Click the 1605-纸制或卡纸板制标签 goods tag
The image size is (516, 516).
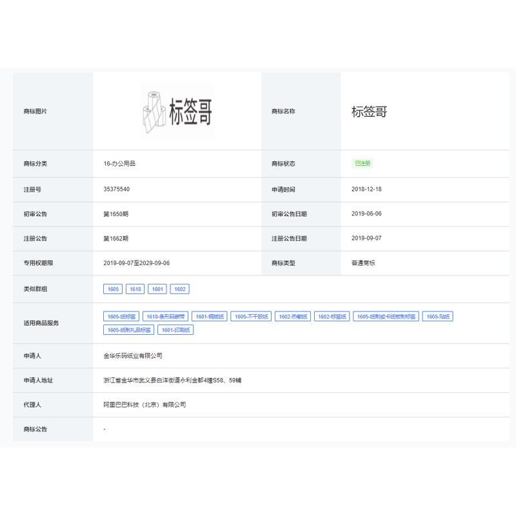pos(386,316)
